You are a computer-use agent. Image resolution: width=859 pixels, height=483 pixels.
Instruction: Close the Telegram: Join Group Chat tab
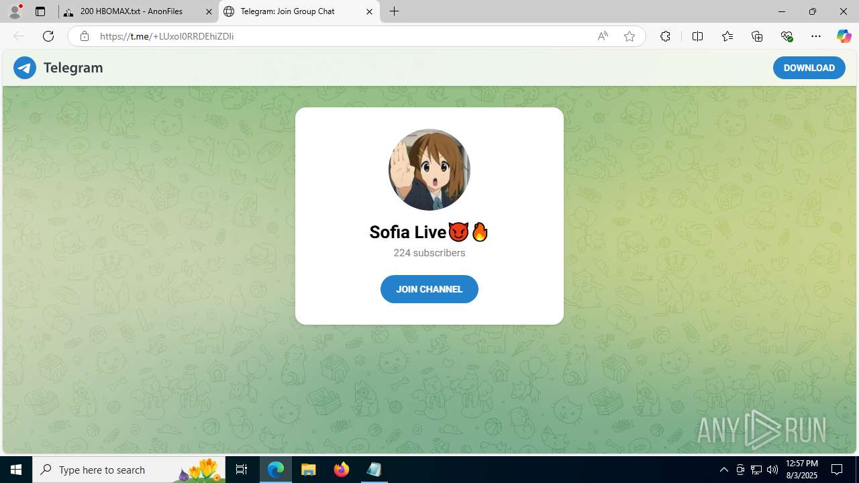click(x=369, y=11)
